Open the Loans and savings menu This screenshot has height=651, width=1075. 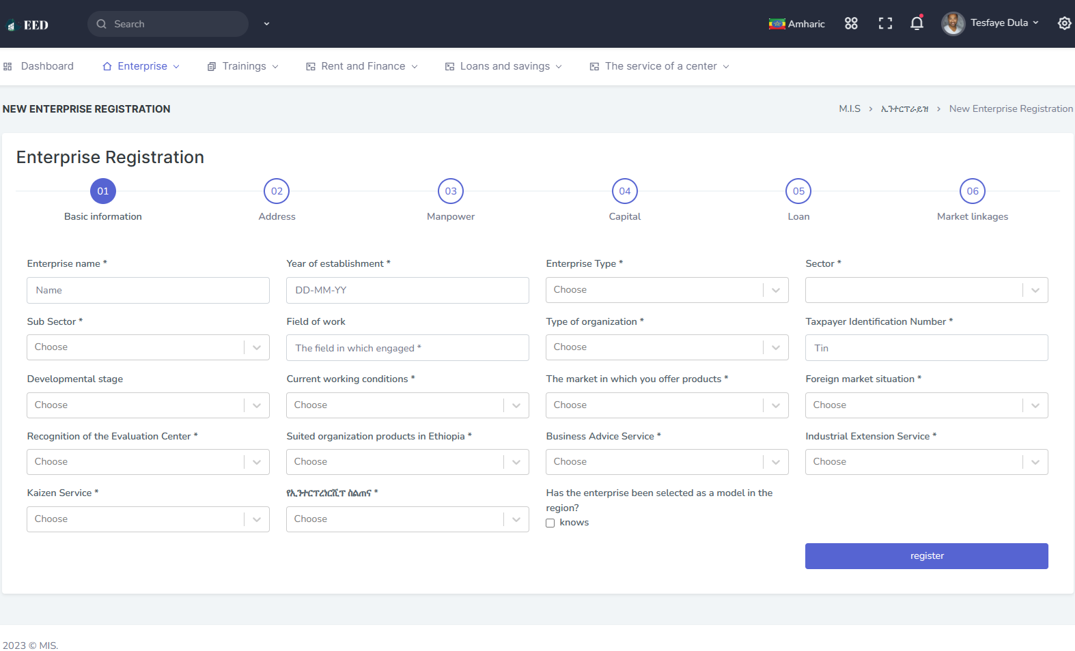tap(504, 66)
